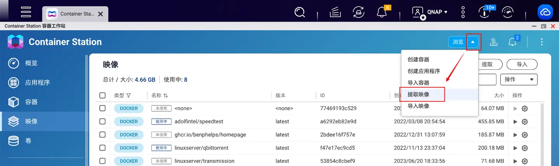Screen dimensions: 559x166
Task: Open Container Station bell with badge 2
Action: [x=513, y=41]
